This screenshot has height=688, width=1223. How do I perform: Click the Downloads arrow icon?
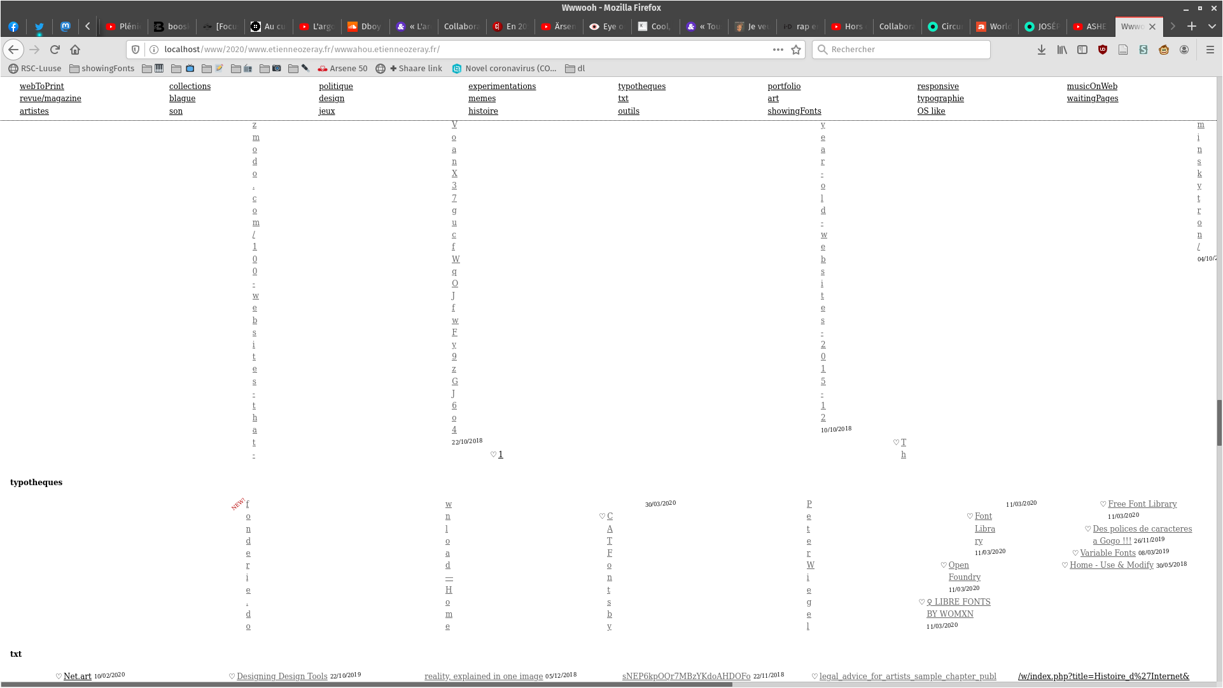coord(1042,50)
